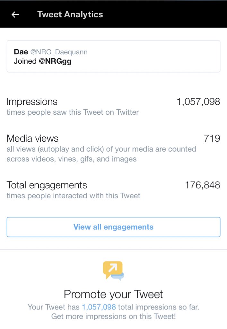Select the 1,057,098 impressions count value

tap(198, 102)
